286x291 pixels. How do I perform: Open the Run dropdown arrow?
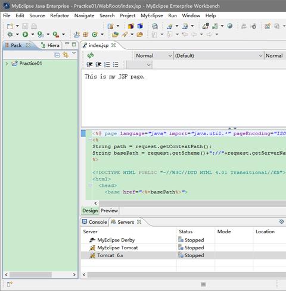pos(33,35)
